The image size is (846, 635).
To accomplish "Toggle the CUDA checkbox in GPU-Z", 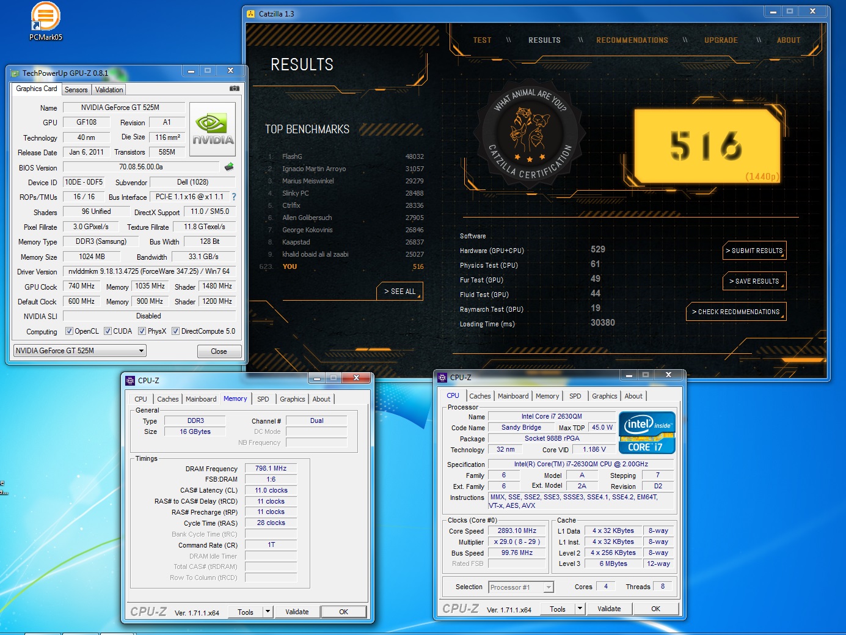I will pos(108,331).
